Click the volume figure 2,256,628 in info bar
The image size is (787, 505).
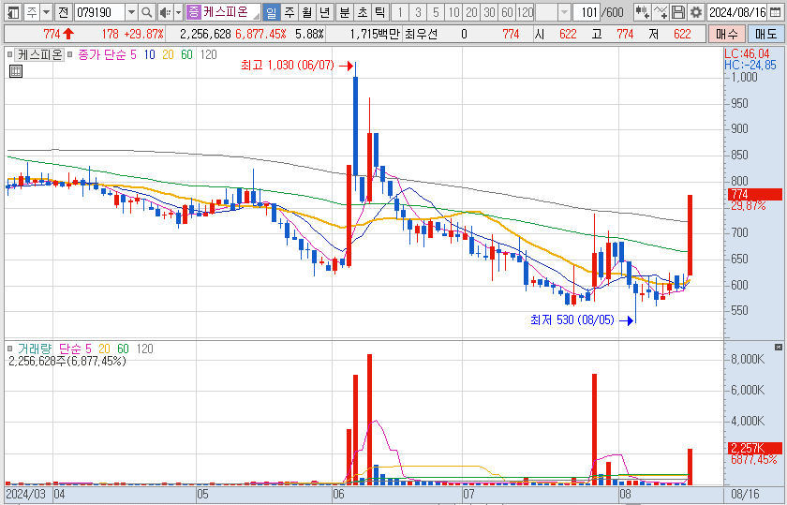point(205,34)
